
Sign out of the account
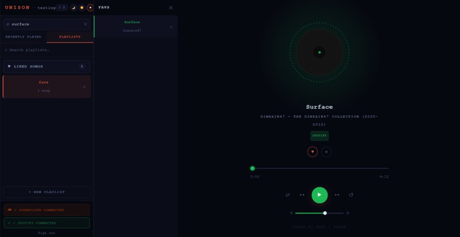pos(47,233)
